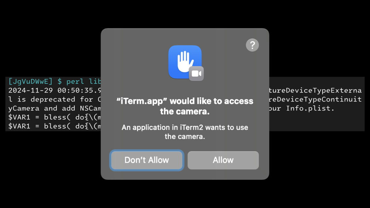The image size is (370, 208).
Task: Open help via the question mark button
Action: (x=252, y=45)
